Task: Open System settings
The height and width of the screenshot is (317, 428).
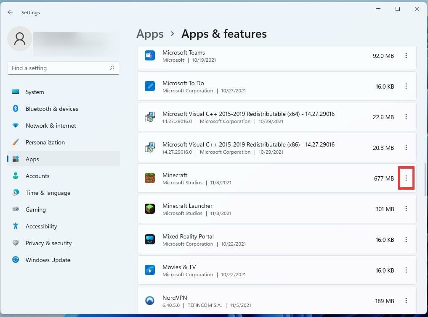Action: [63, 92]
